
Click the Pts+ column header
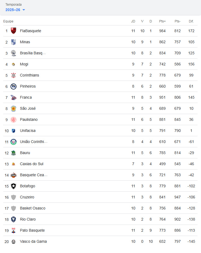point(162,21)
